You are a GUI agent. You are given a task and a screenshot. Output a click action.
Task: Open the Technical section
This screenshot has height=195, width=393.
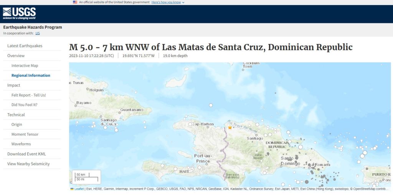click(x=16, y=115)
